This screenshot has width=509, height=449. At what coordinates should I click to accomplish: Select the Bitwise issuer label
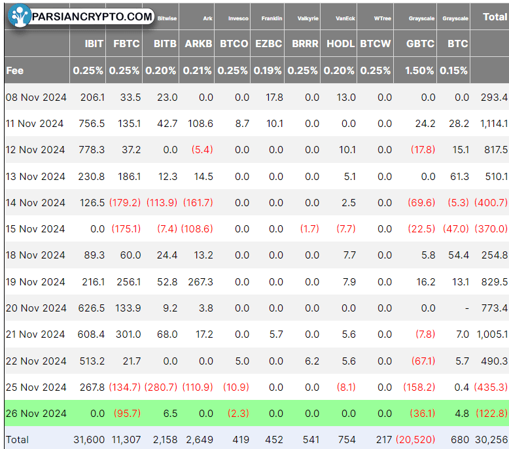167,18
